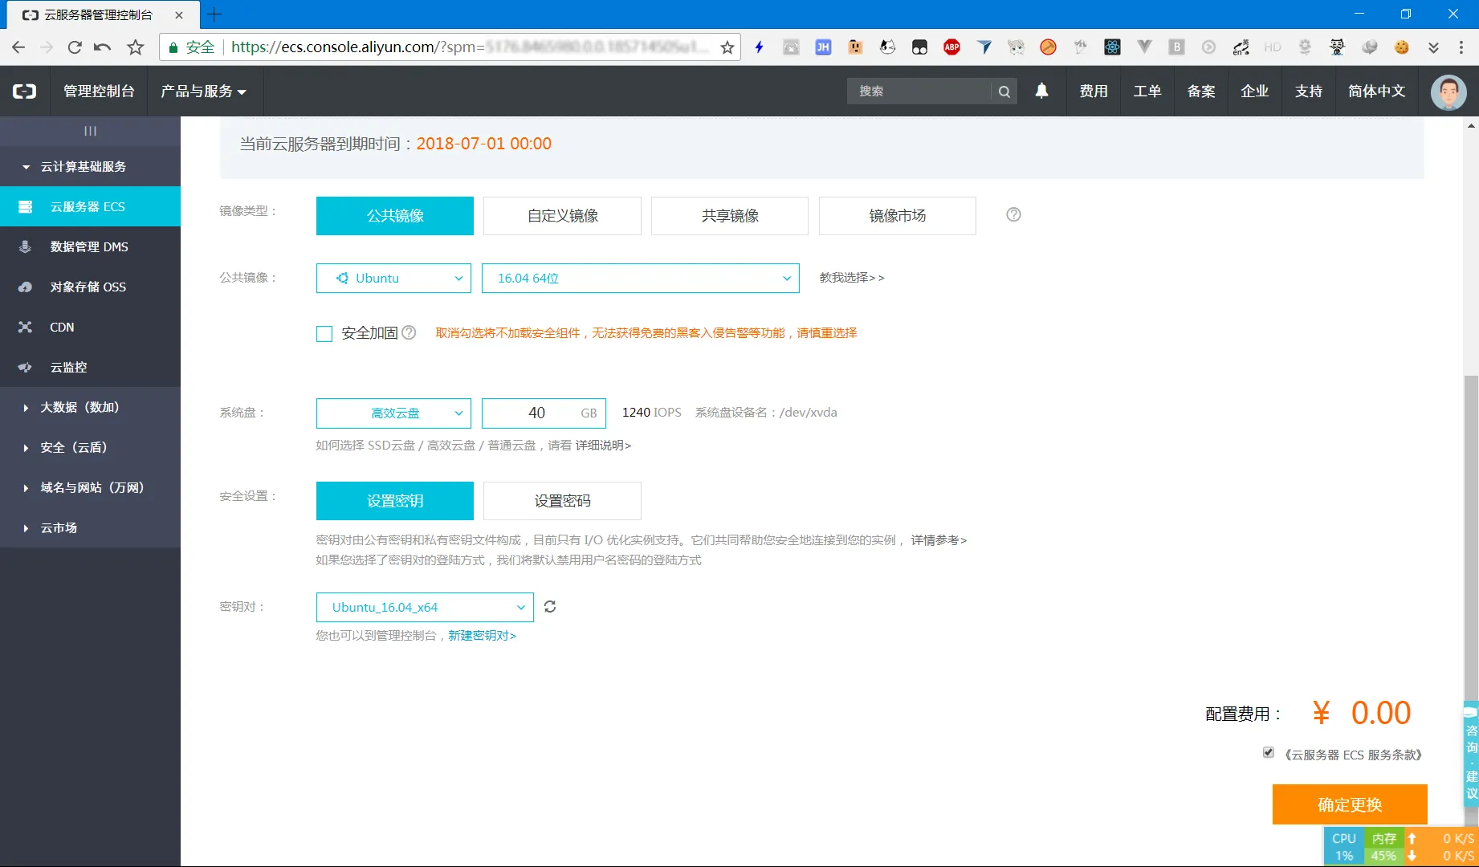1479x867 pixels.
Task: Select the 镜像市场 tab
Action: pyautogui.click(x=898, y=216)
